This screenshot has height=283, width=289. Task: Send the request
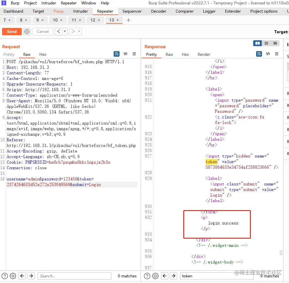tap(12, 31)
